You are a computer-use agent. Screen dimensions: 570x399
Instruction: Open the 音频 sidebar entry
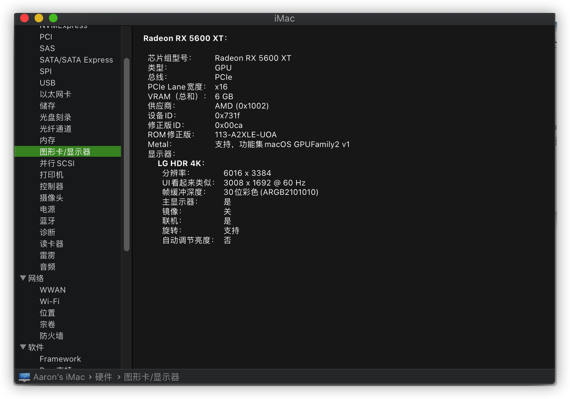[47, 267]
